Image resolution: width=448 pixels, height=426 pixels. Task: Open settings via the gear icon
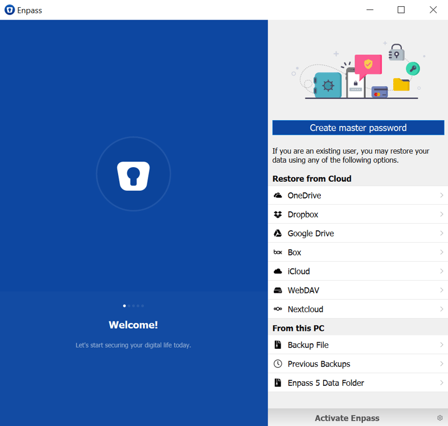click(x=440, y=418)
